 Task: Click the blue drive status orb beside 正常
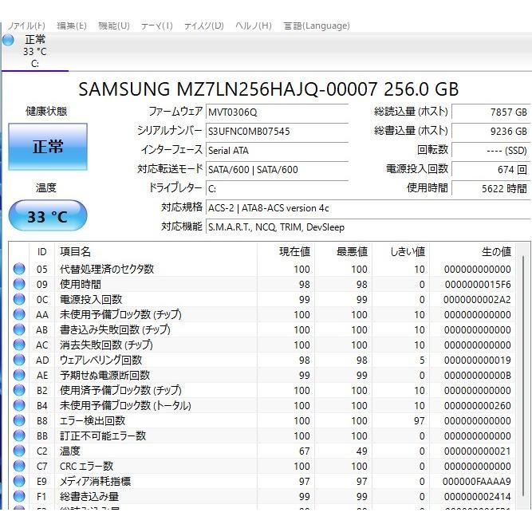tap(8, 40)
